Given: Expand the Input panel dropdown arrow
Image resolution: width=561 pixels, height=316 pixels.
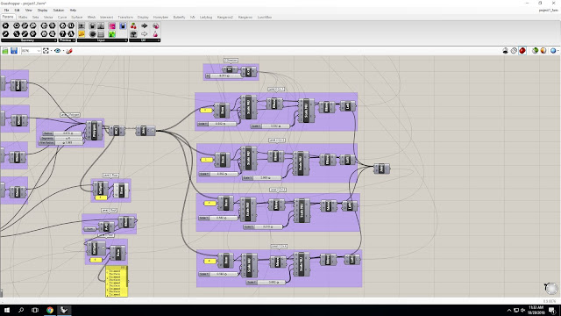Looking at the screenshot, I should point(125,40).
